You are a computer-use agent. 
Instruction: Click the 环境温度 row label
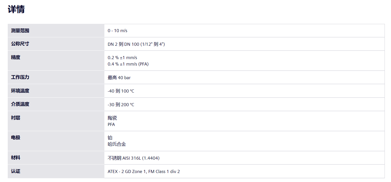pyautogui.click(x=20, y=91)
